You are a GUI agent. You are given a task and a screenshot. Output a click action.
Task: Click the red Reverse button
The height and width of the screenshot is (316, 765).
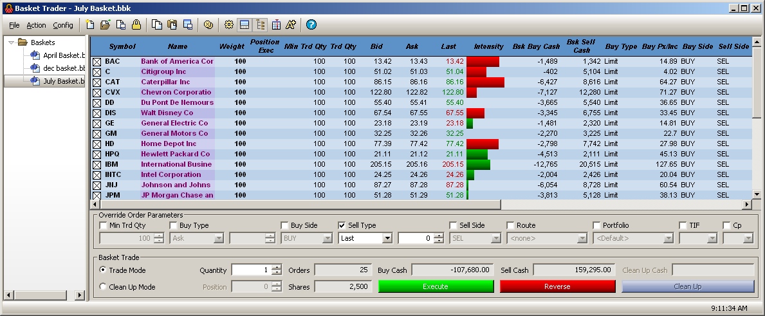tap(557, 287)
